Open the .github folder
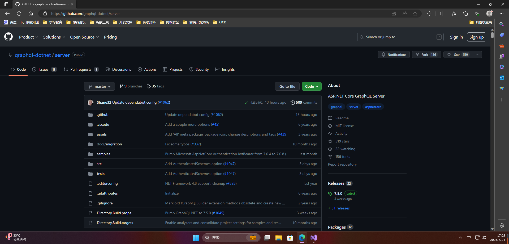 [x=103, y=115]
